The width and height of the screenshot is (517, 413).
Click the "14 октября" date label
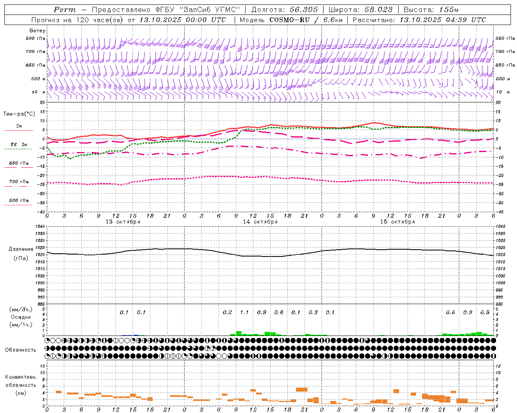click(x=260, y=222)
